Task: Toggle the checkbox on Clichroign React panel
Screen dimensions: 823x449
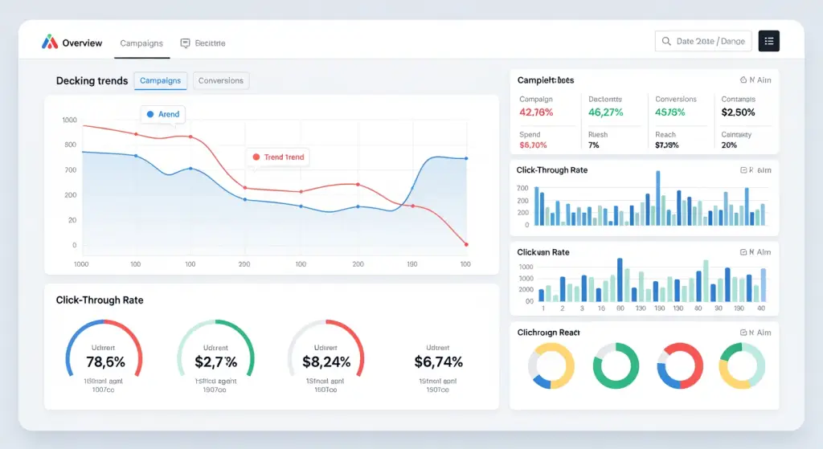Action: tap(743, 333)
